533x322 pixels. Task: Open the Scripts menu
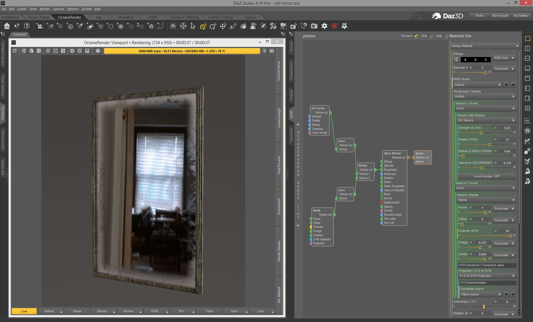86,9
